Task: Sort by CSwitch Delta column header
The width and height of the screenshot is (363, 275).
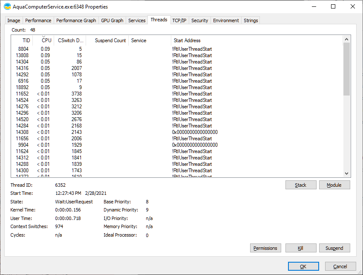Action: 70,41
